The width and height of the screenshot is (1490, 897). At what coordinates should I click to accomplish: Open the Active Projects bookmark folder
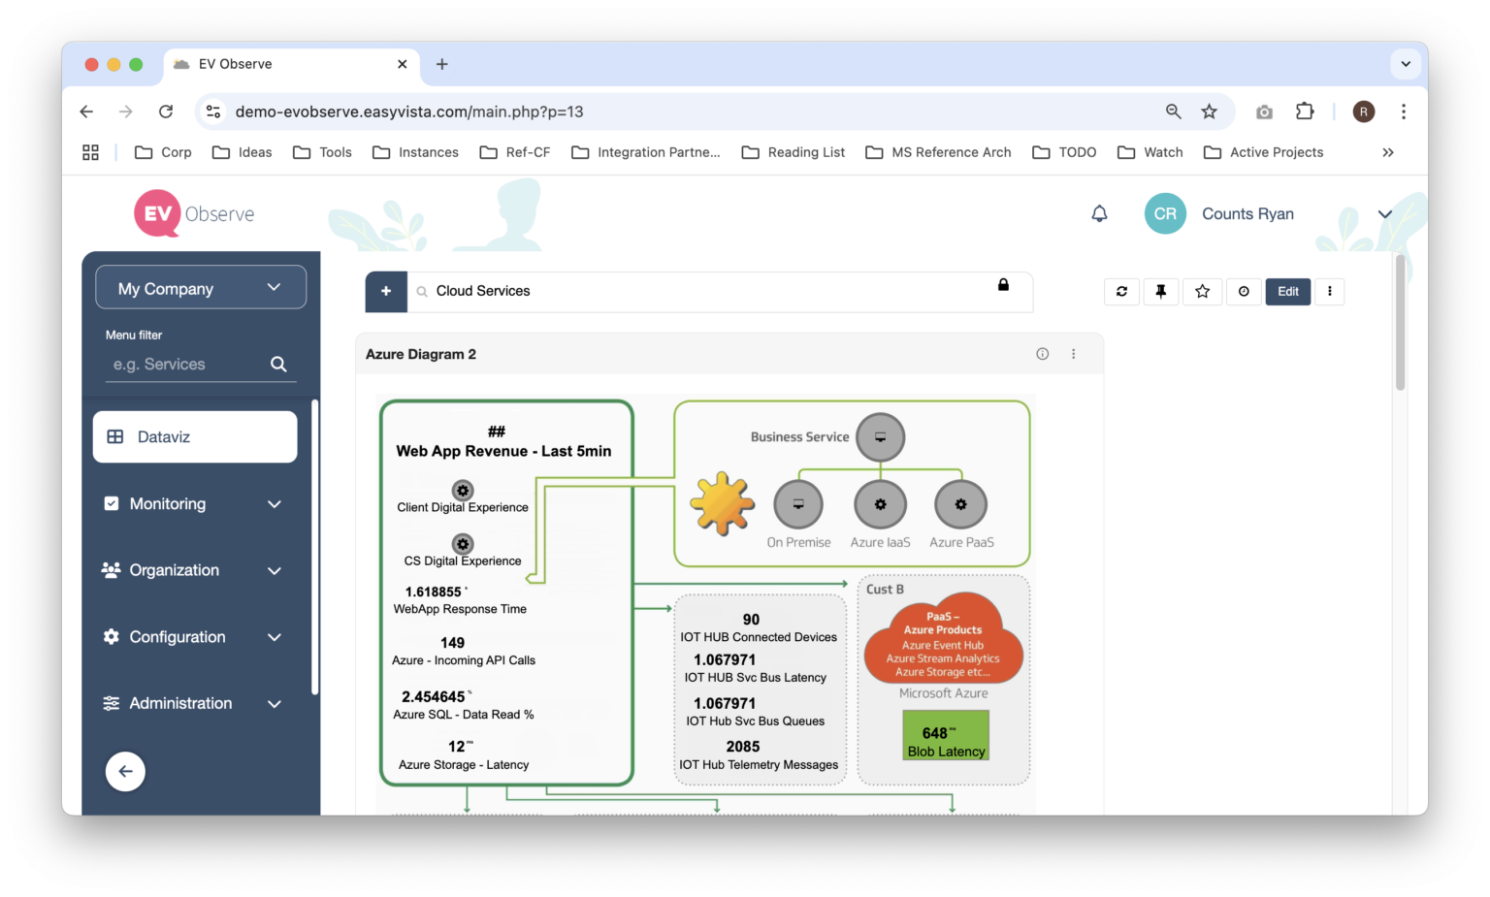click(x=1263, y=152)
